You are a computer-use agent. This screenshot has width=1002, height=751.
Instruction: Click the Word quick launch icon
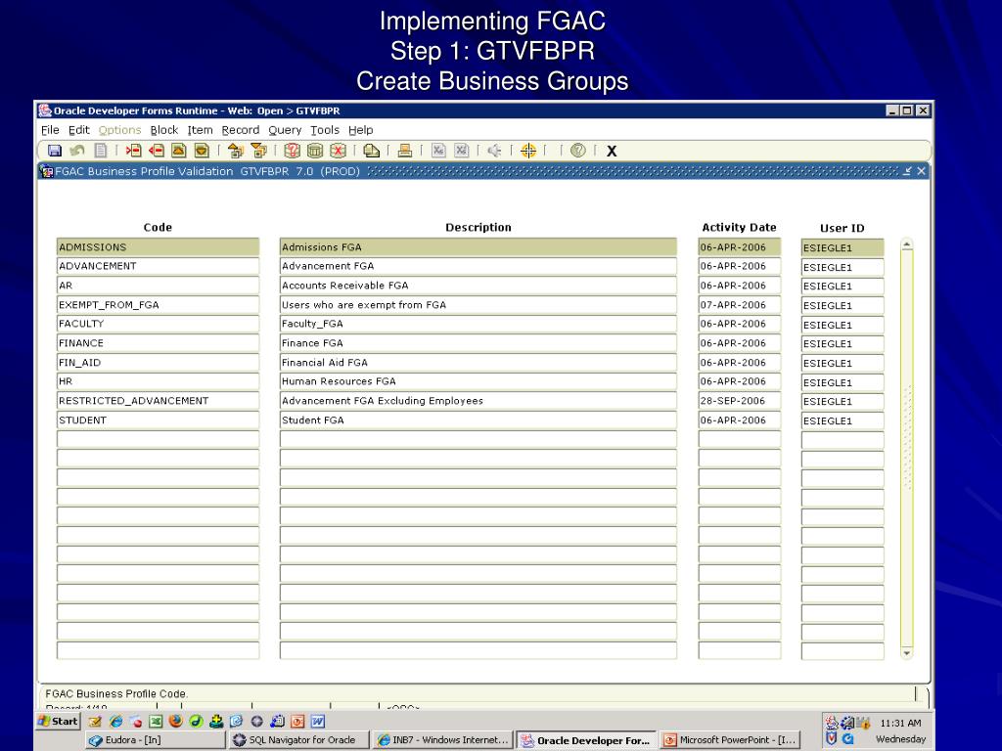tap(318, 721)
